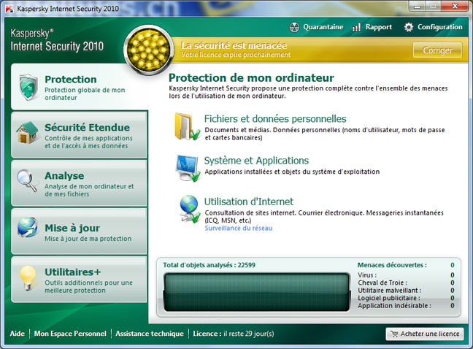Click Votre licence expire prochainement text

pos(236,55)
